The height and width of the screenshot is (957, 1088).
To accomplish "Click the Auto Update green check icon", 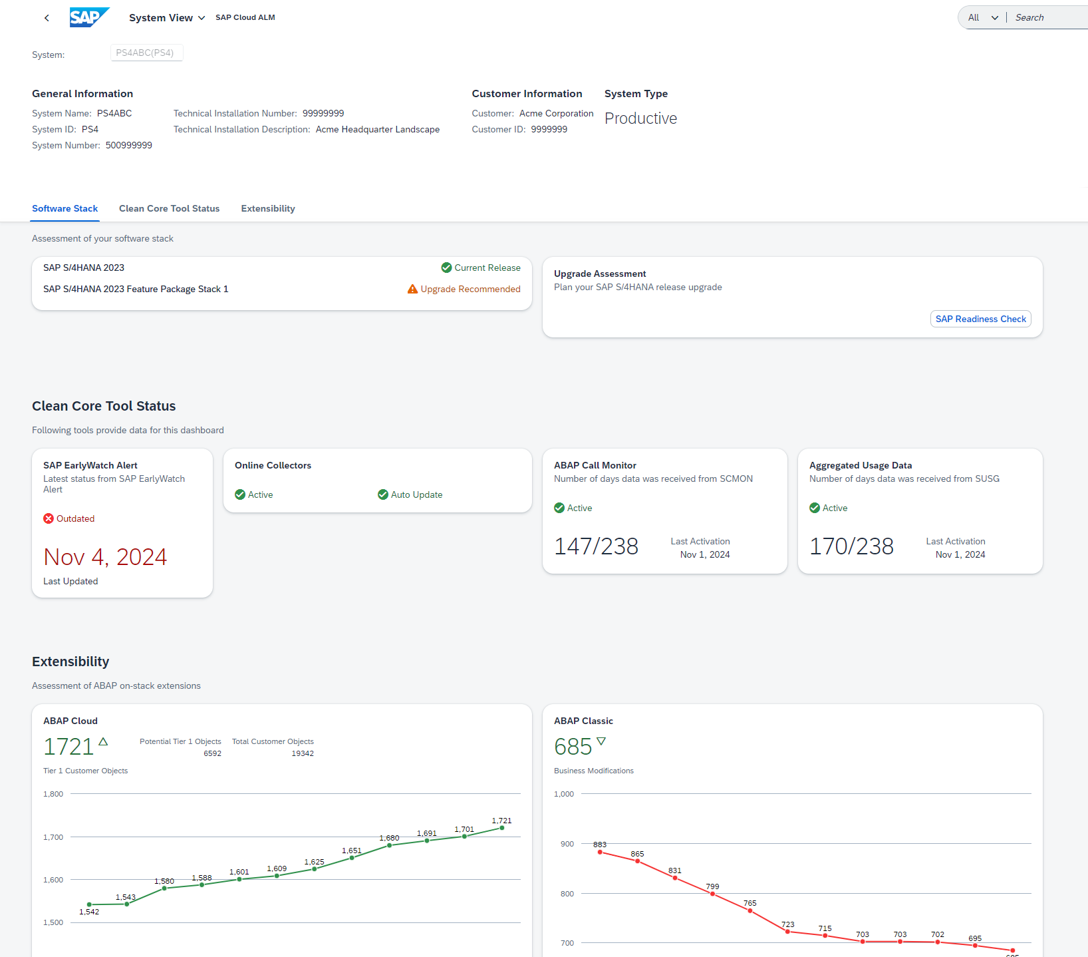I will point(383,494).
